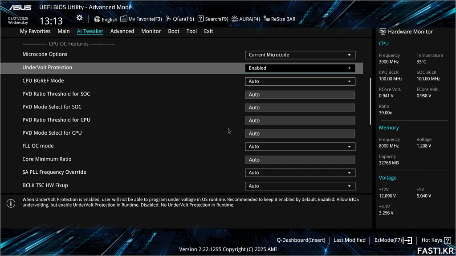Image resolution: width=456 pixels, height=256 pixels.
Task: Open Qfan(F6) fan control icon
Action: pyautogui.click(x=168, y=19)
